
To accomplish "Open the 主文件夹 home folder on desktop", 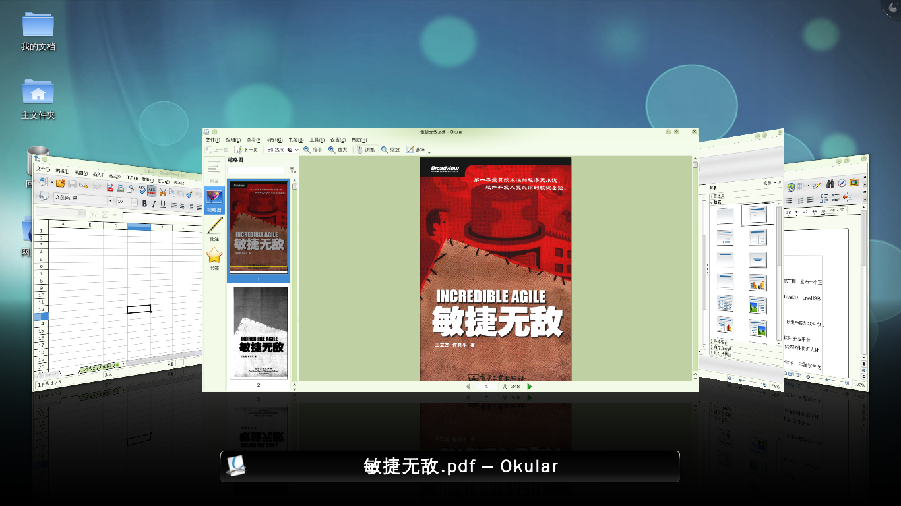I will 38,99.
